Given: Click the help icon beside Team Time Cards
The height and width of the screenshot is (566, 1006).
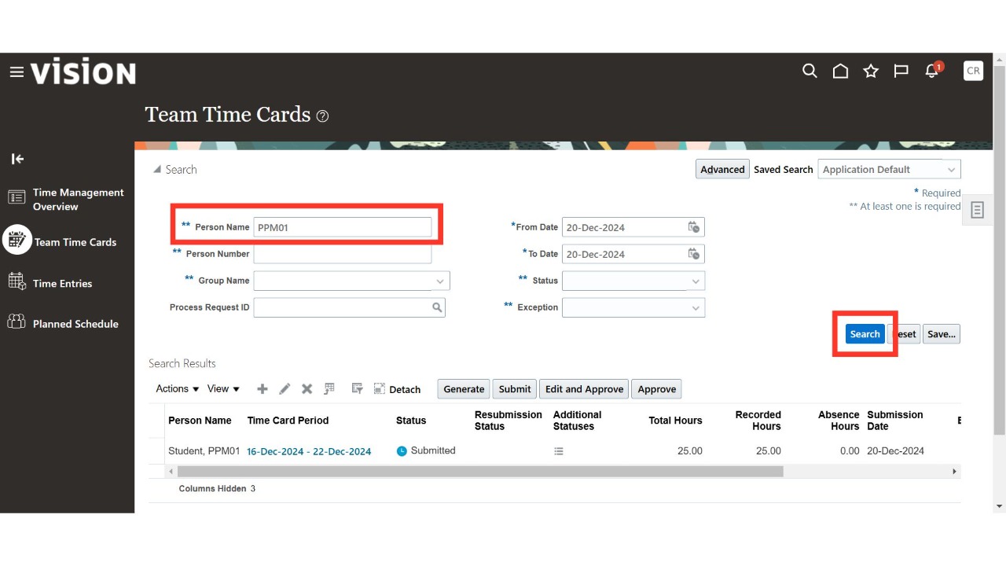Looking at the screenshot, I should tap(322, 116).
